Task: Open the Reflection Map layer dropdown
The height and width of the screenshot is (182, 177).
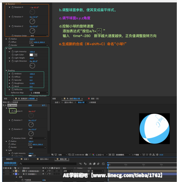Action: click(39, 93)
